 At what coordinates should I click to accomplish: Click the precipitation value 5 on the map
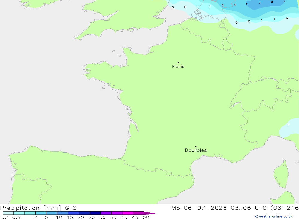(247, 4)
